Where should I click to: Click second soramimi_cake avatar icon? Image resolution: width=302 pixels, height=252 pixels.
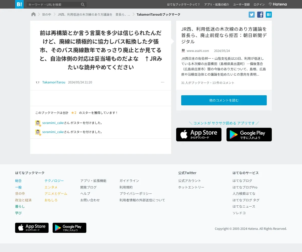[x=38, y=132]
